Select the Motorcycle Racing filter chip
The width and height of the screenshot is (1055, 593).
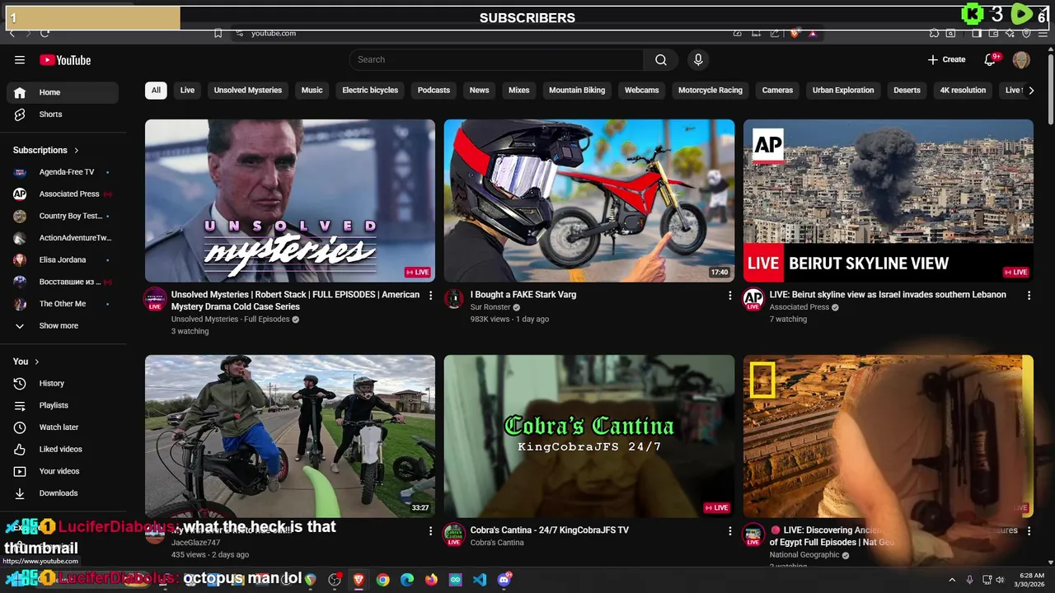[710, 91]
